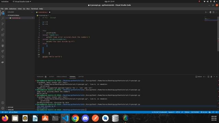Viewport: 219px width, 123px height.
Task: Maximize the terminal panel with chevron
Action: click(x=214, y=77)
